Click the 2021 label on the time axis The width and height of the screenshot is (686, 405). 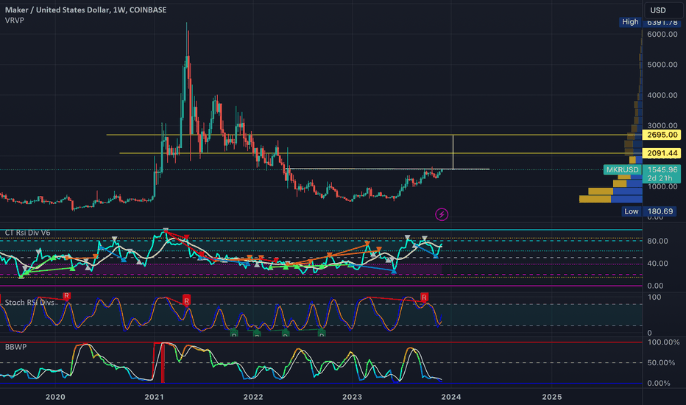tap(154, 397)
